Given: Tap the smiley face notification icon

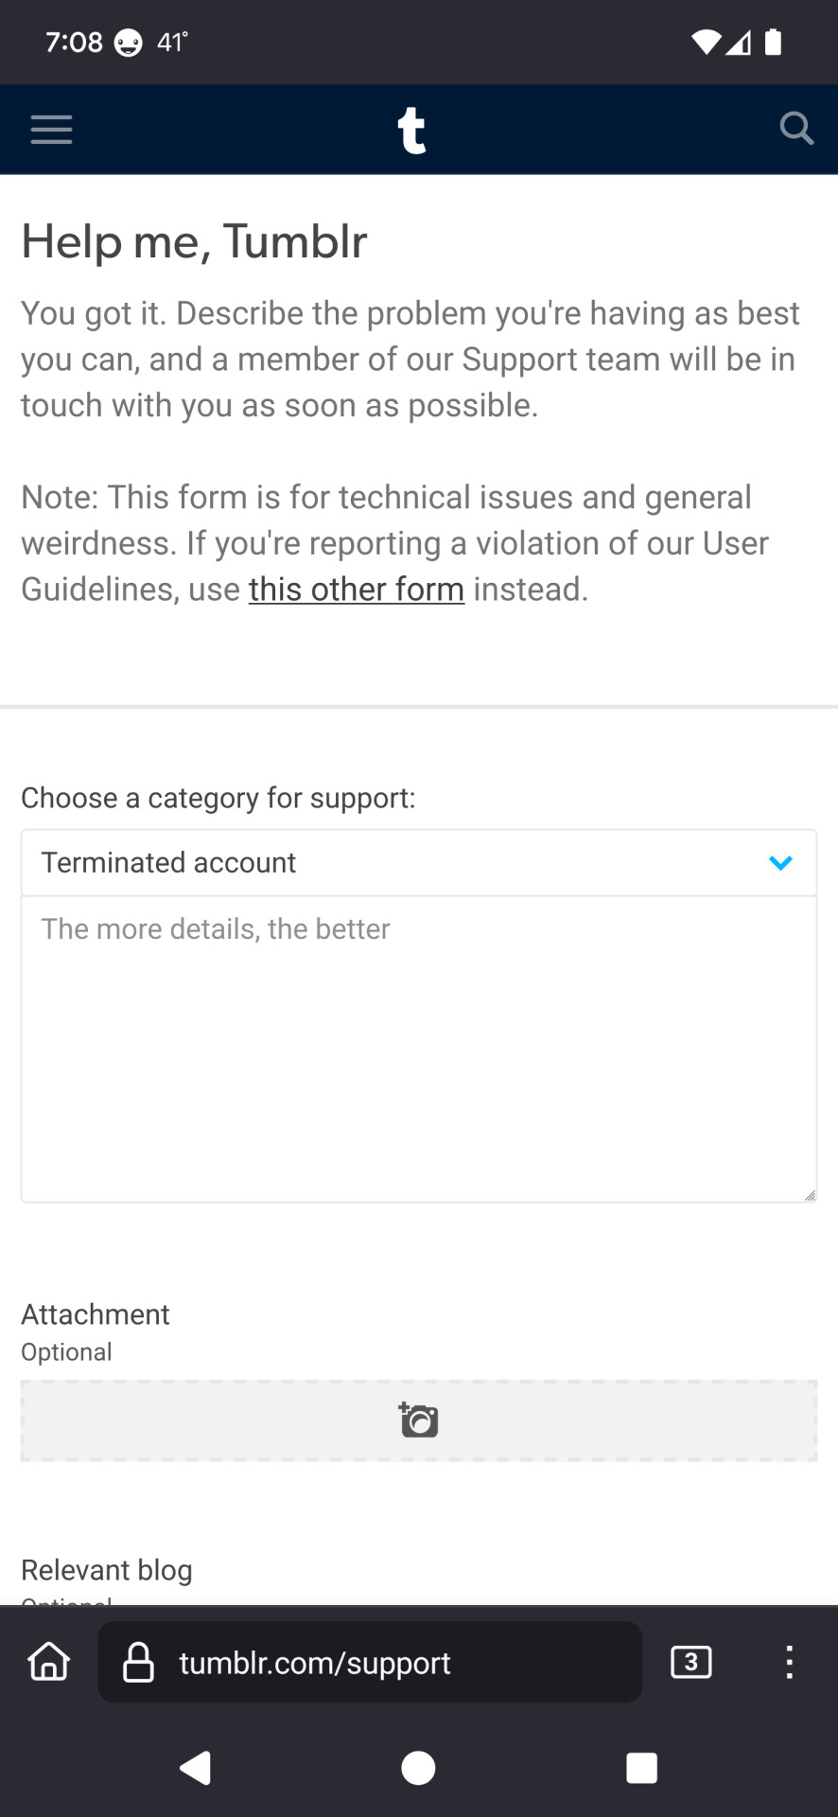Looking at the screenshot, I should [x=129, y=43].
